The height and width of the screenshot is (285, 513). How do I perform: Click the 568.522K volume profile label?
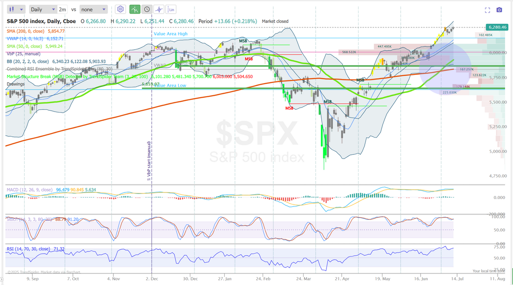point(349,52)
